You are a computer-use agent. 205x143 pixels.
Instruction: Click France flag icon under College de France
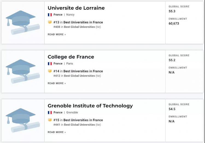(x=50, y=64)
